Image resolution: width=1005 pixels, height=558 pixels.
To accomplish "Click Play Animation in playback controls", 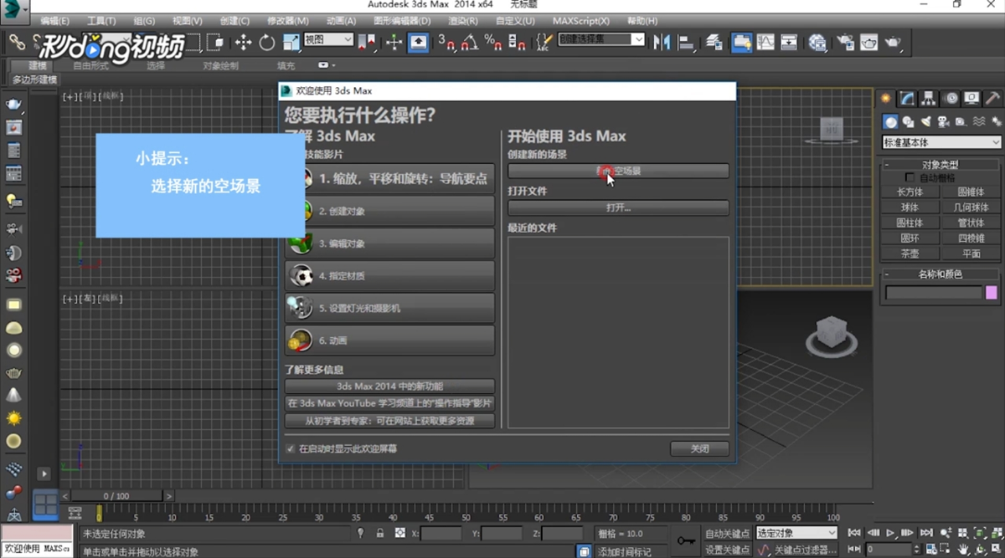I will [890, 533].
